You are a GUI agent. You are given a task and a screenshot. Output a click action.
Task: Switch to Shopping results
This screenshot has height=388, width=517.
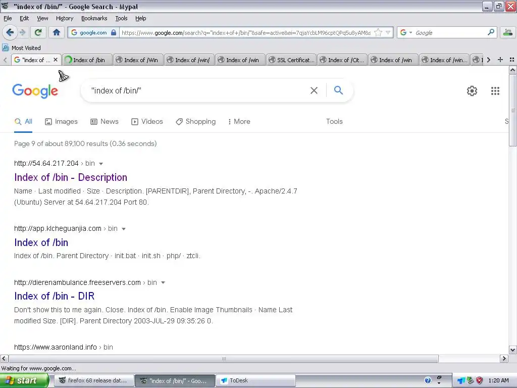point(195,121)
